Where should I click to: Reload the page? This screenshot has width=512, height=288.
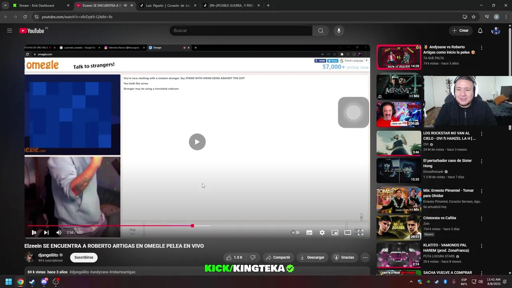(x=25, y=17)
